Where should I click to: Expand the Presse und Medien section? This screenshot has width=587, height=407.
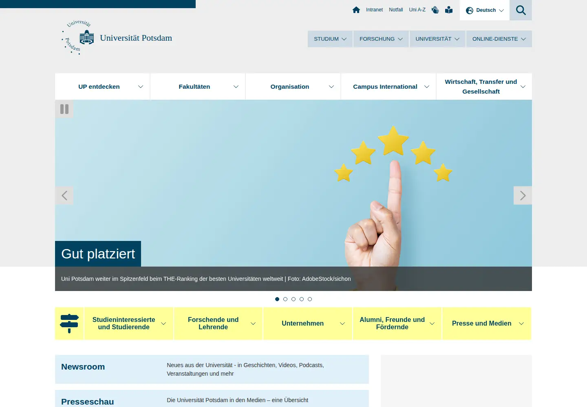(x=487, y=324)
